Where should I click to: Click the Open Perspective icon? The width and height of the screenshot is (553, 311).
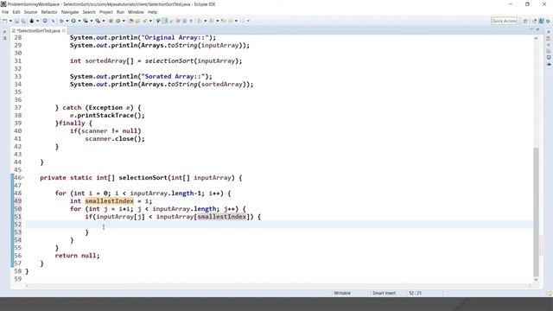[x=525, y=21]
